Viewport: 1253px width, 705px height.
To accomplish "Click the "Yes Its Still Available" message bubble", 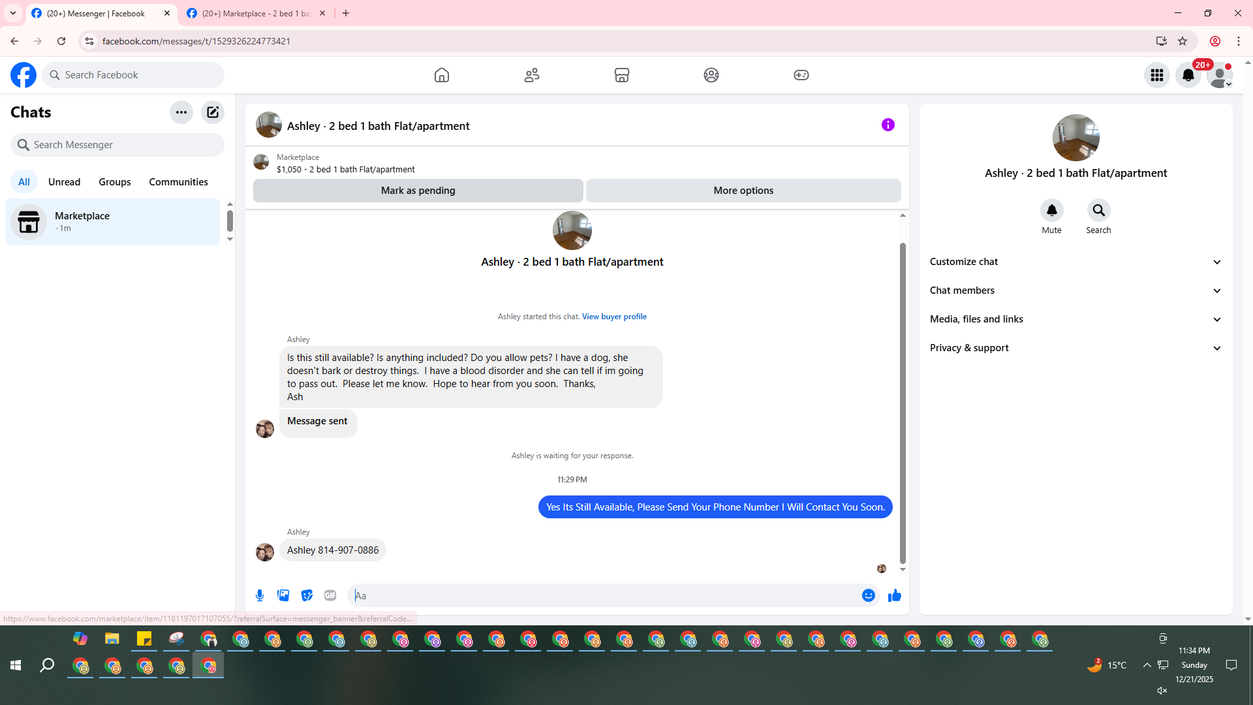I will click(x=715, y=507).
